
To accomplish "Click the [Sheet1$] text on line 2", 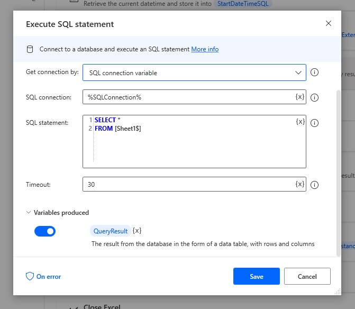I will coord(128,129).
